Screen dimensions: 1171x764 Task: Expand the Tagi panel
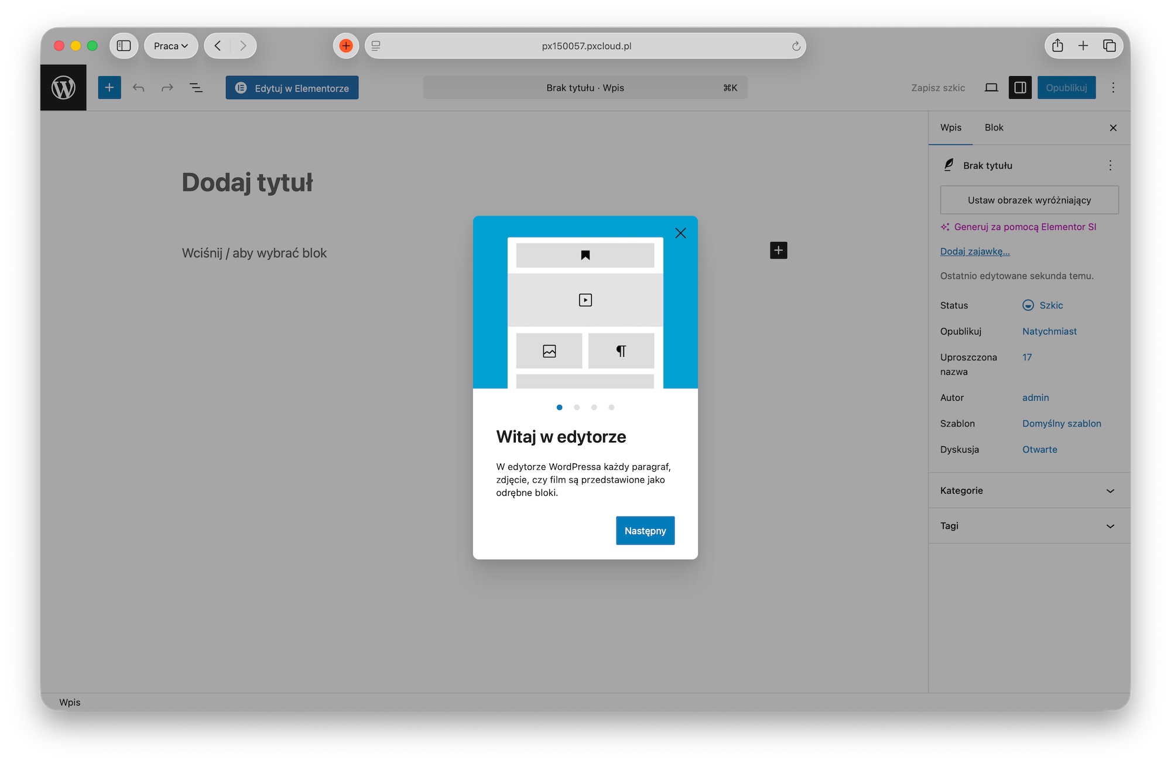1029,526
